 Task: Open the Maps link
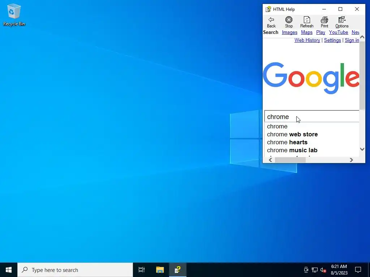(306, 32)
